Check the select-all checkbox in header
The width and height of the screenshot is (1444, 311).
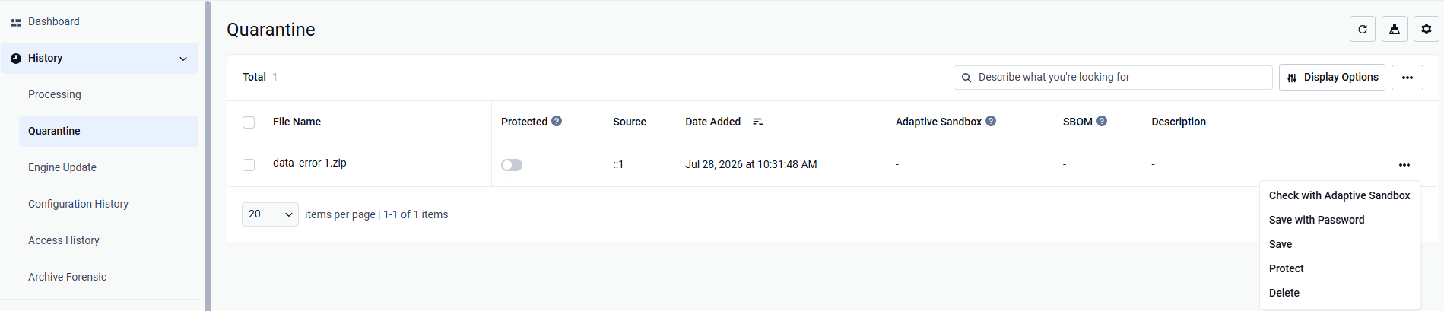click(x=249, y=122)
